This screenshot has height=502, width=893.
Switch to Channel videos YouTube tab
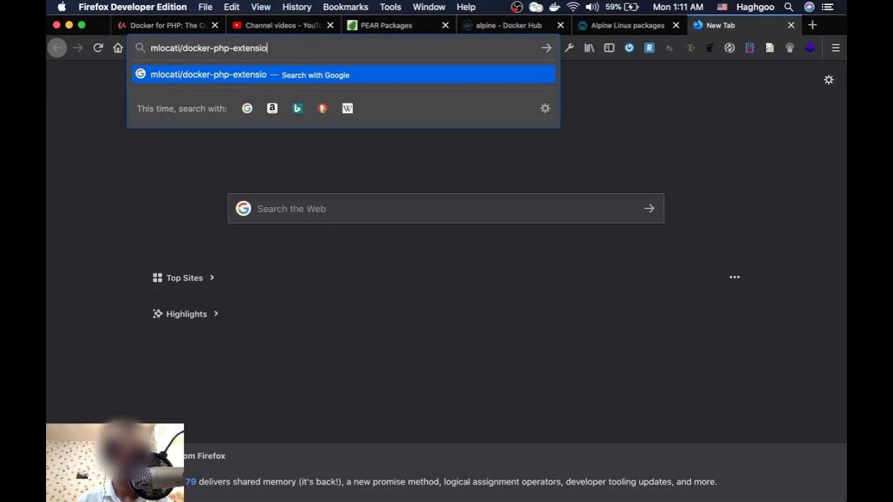283,25
